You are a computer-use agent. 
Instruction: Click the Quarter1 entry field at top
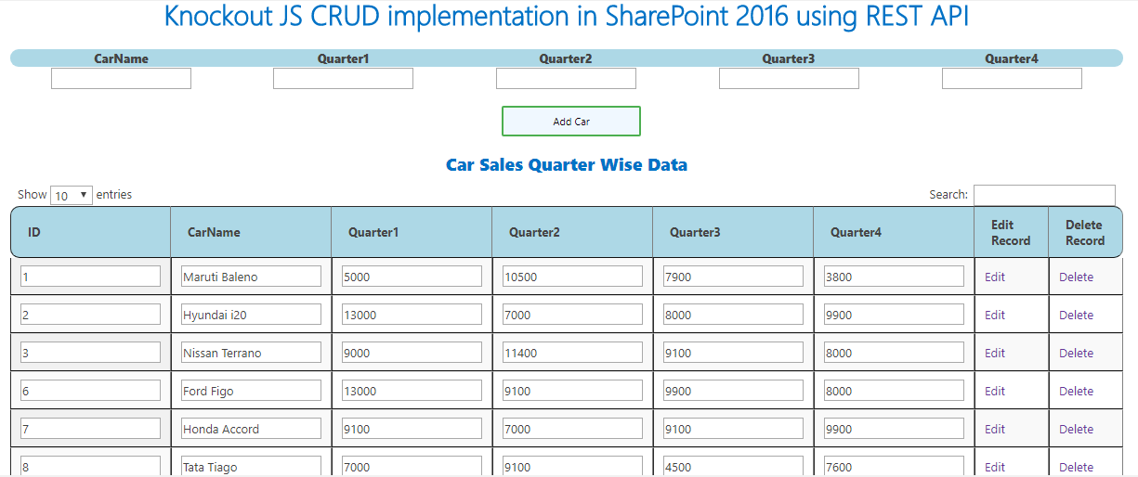click(x=343, y=79)
